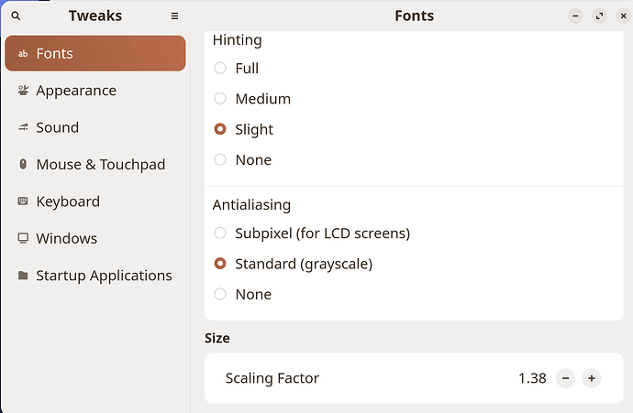The height and width of the screenshot is (413, 633).
Task: Decrease the Scaling Factor with minus button
Action: 566,378
